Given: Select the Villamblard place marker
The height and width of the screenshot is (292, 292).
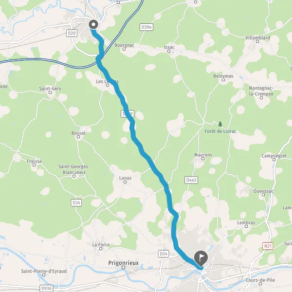Looking at the screenshot, I should tap(257, 41).
